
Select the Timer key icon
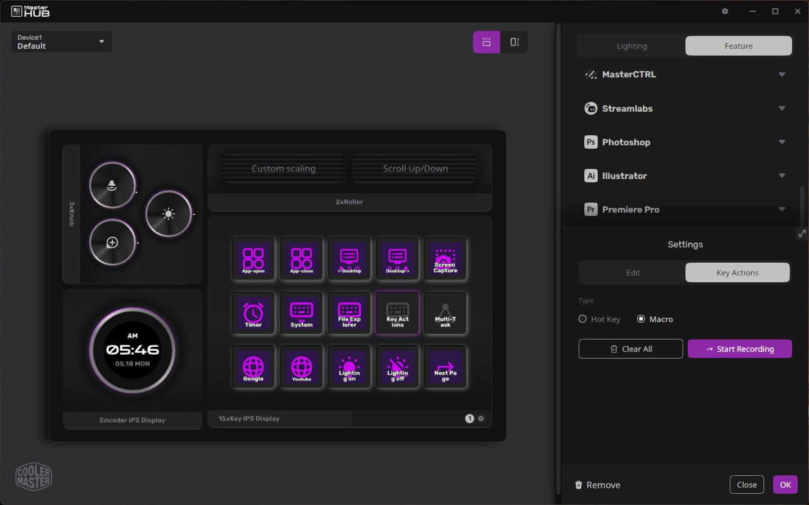(253, 313)
